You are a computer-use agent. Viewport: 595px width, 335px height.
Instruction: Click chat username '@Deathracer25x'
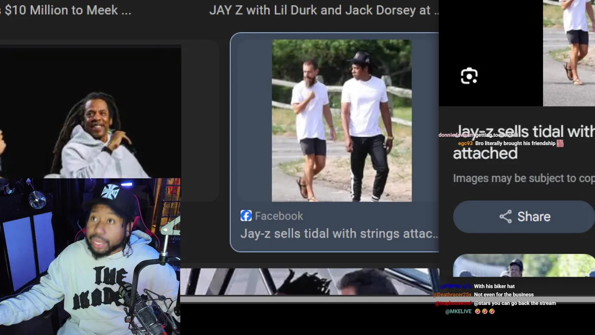tap(452, 295)
